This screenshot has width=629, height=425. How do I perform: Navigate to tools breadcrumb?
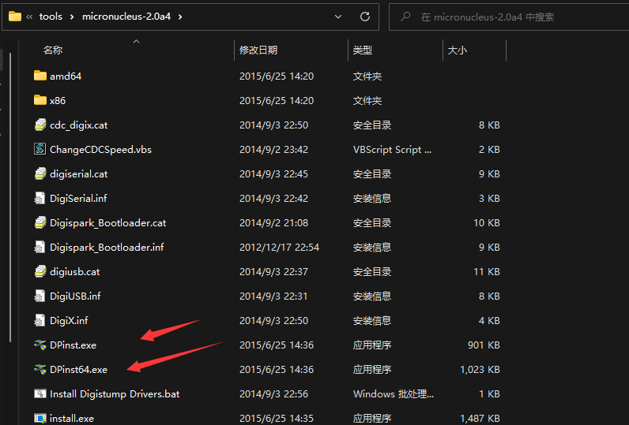coord(51,17)
